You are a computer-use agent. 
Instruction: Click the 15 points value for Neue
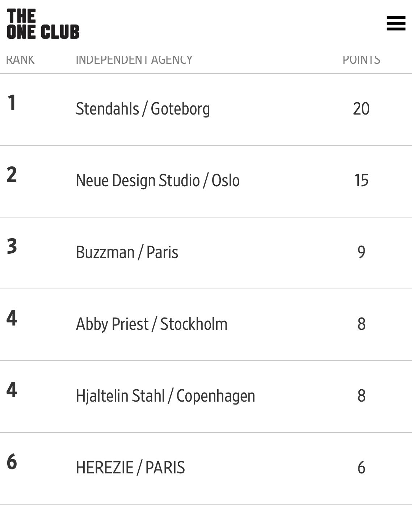[x=361, y=181]
